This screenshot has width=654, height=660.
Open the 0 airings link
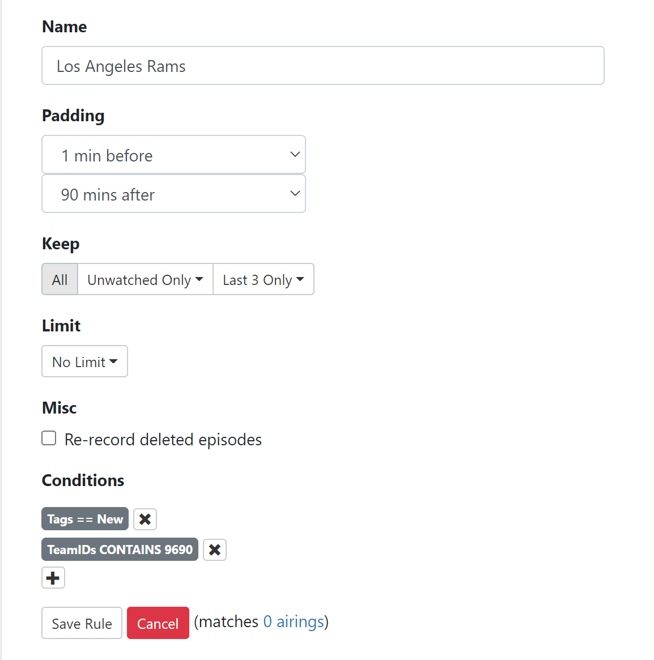294,622
